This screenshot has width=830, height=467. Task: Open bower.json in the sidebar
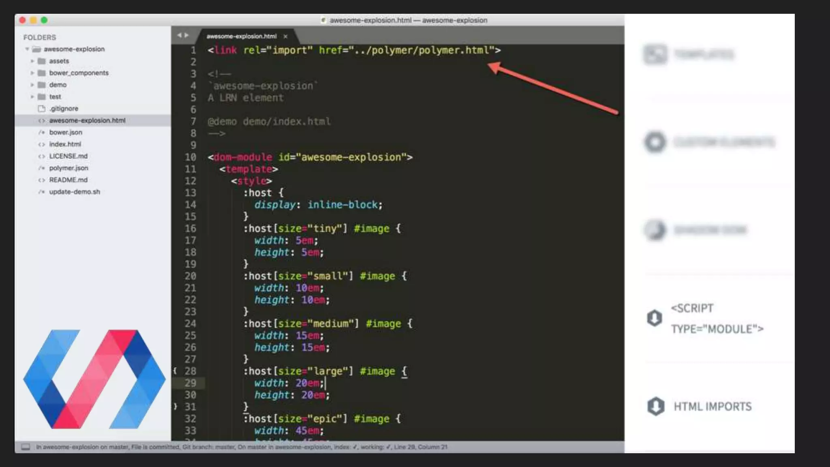click(66, 133)
